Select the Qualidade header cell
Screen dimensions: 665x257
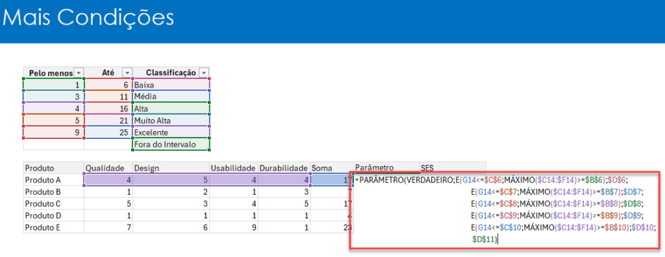coord(108,168)
